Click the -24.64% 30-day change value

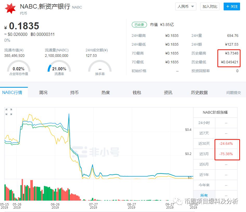tap(226, 143)
